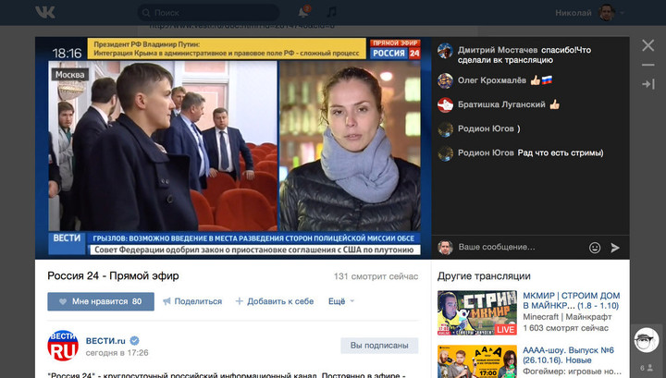The image size is (666, 378).
Task: Open the Николай profile menu arrow
Action: [x=622, y=13]
